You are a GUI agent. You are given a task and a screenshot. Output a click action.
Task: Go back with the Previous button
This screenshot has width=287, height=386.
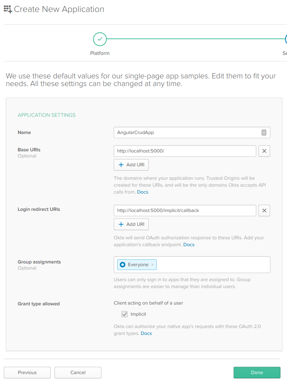click(27, 373)
